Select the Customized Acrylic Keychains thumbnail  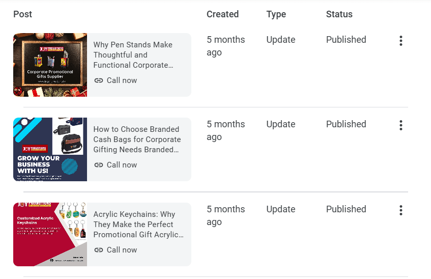(50, 234)
